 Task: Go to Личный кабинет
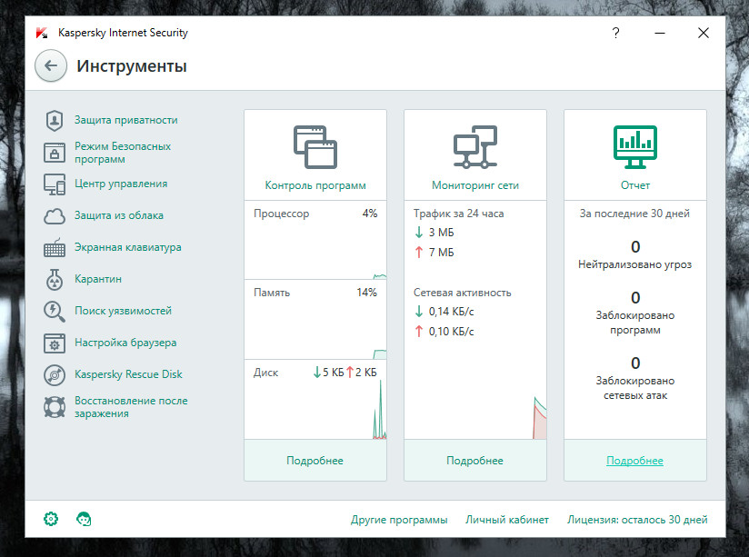507,520
